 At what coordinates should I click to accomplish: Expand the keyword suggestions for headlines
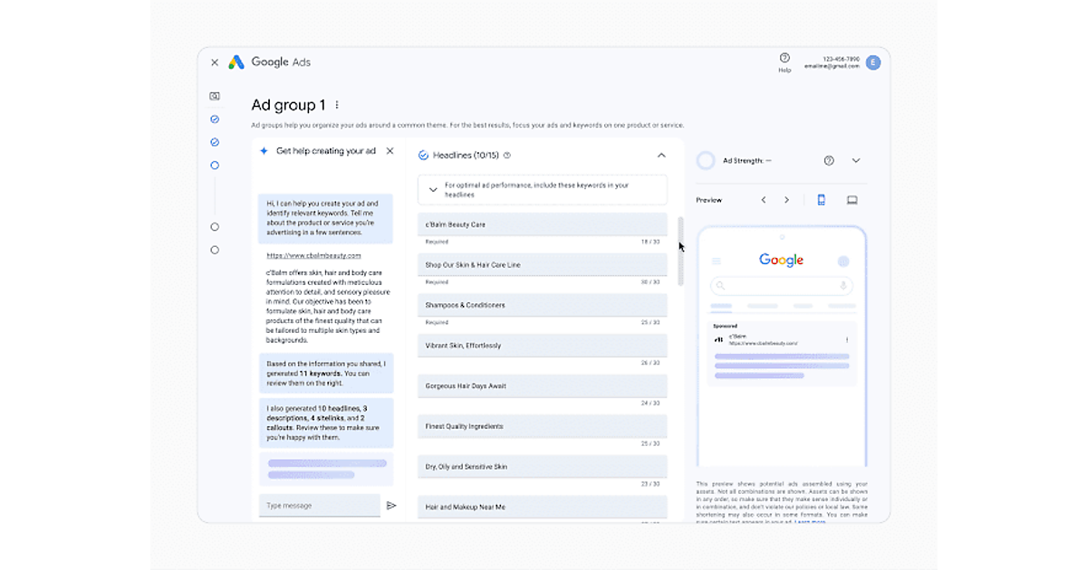click(x=433, y=190)
